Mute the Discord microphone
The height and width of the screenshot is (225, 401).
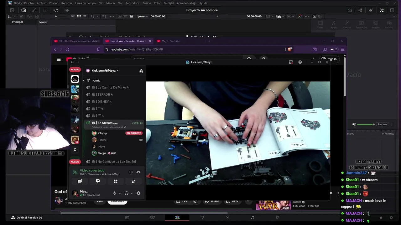[115, 193]
